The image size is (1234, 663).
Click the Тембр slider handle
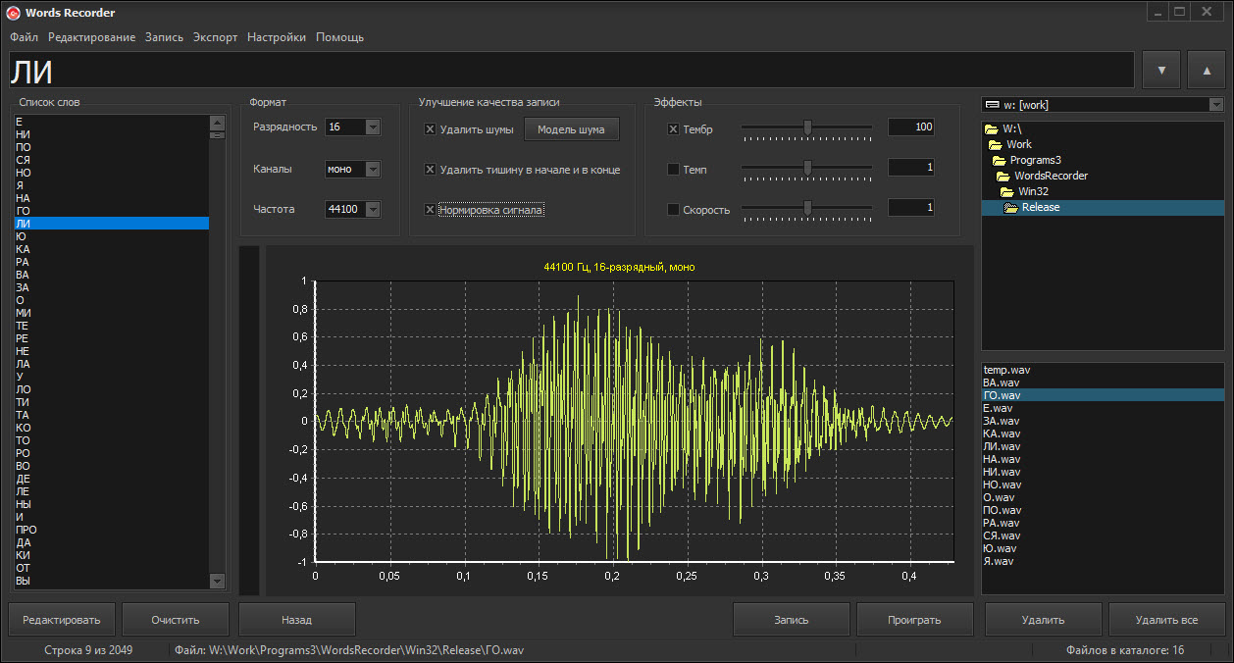pos(807,127)
